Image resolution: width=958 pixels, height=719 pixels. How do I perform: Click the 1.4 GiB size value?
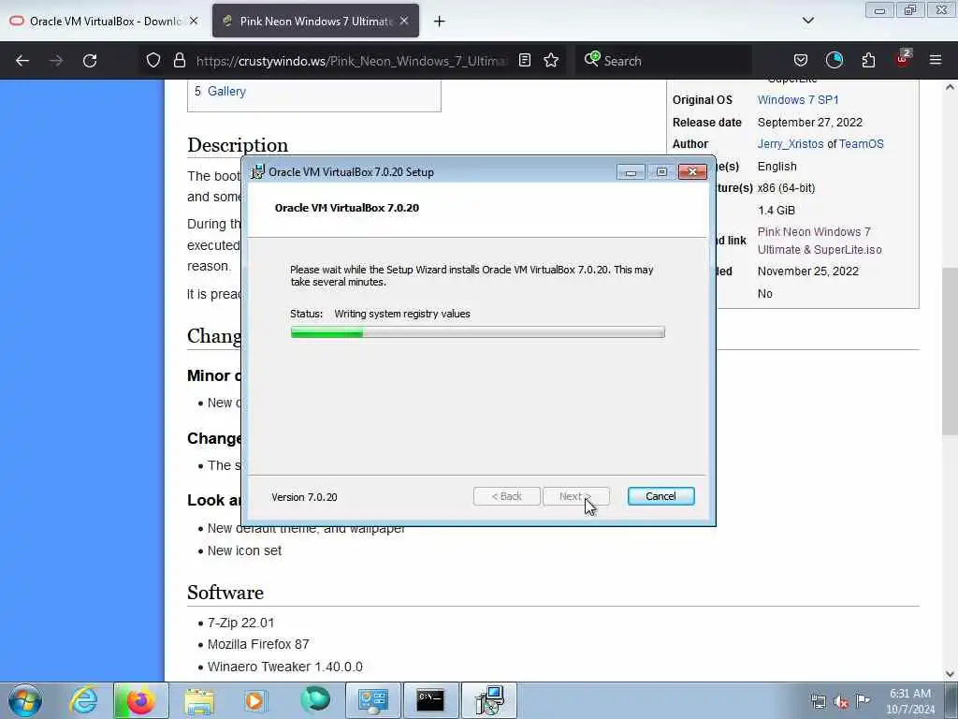777,211
